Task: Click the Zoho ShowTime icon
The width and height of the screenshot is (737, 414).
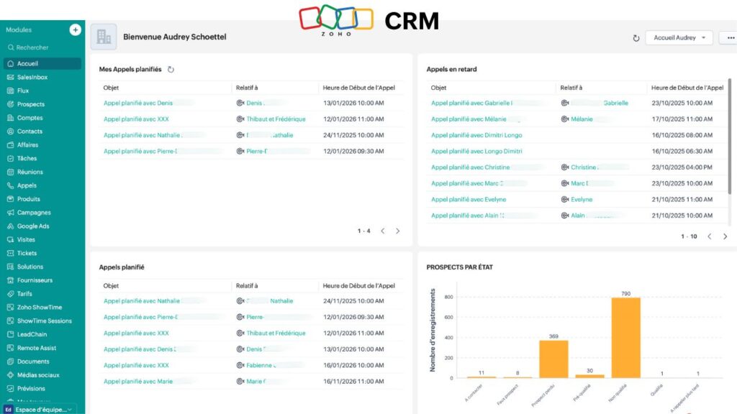Action: tap(10, 308)
